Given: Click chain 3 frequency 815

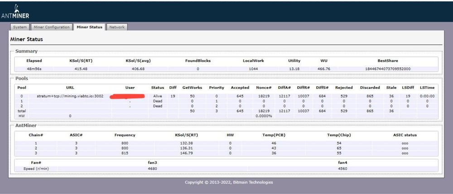Looking at the screenshot, I should tap(125, 153).
